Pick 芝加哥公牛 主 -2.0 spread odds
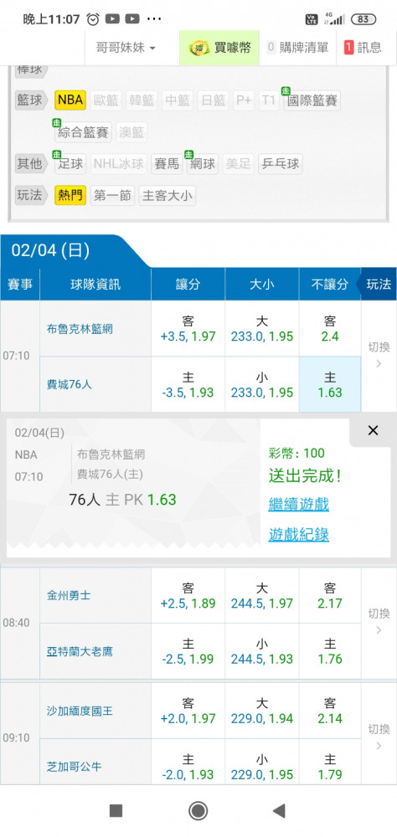The image size is (397, 837). 188,767
